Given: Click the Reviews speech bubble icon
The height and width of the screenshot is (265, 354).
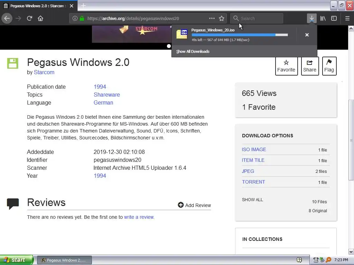Looking at the screenshot, I should pos(13,204).
